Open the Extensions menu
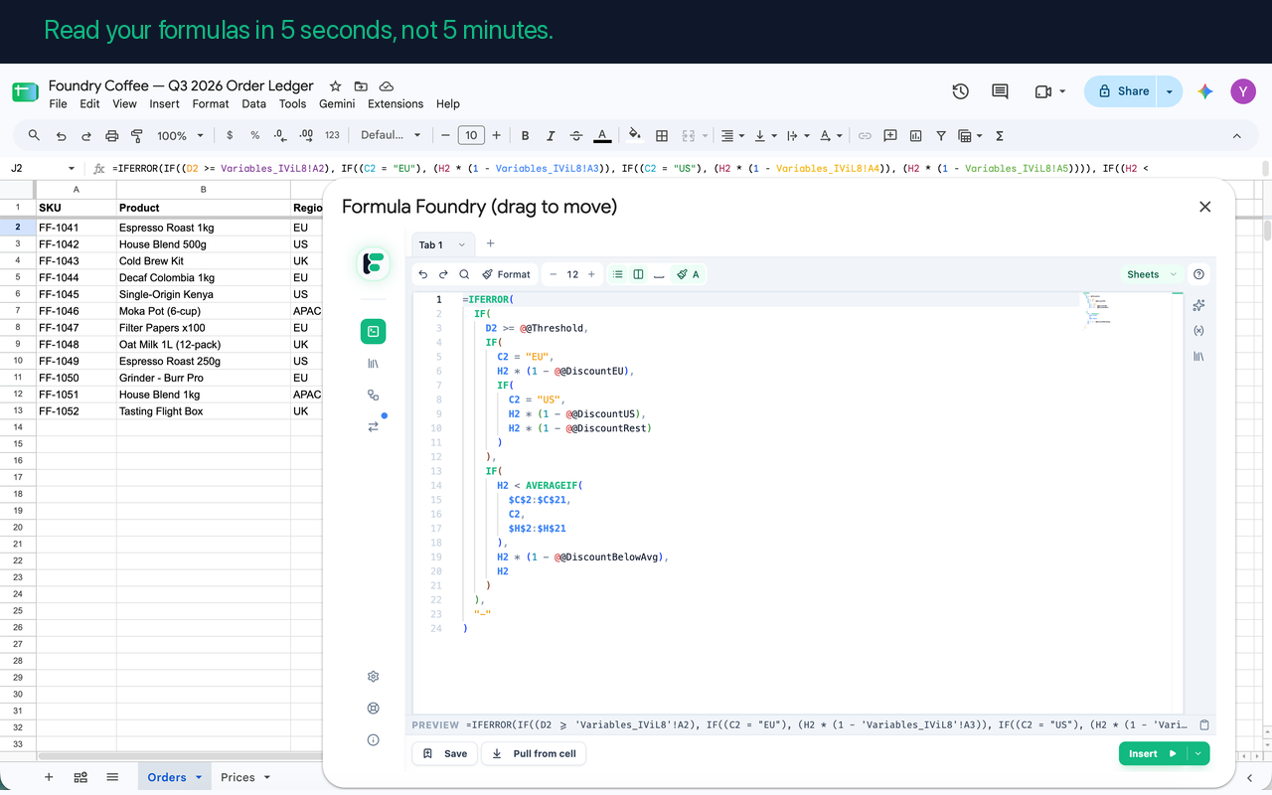Screen dimensions: 1272x795 pyautogui.click(x=396, y=103)
